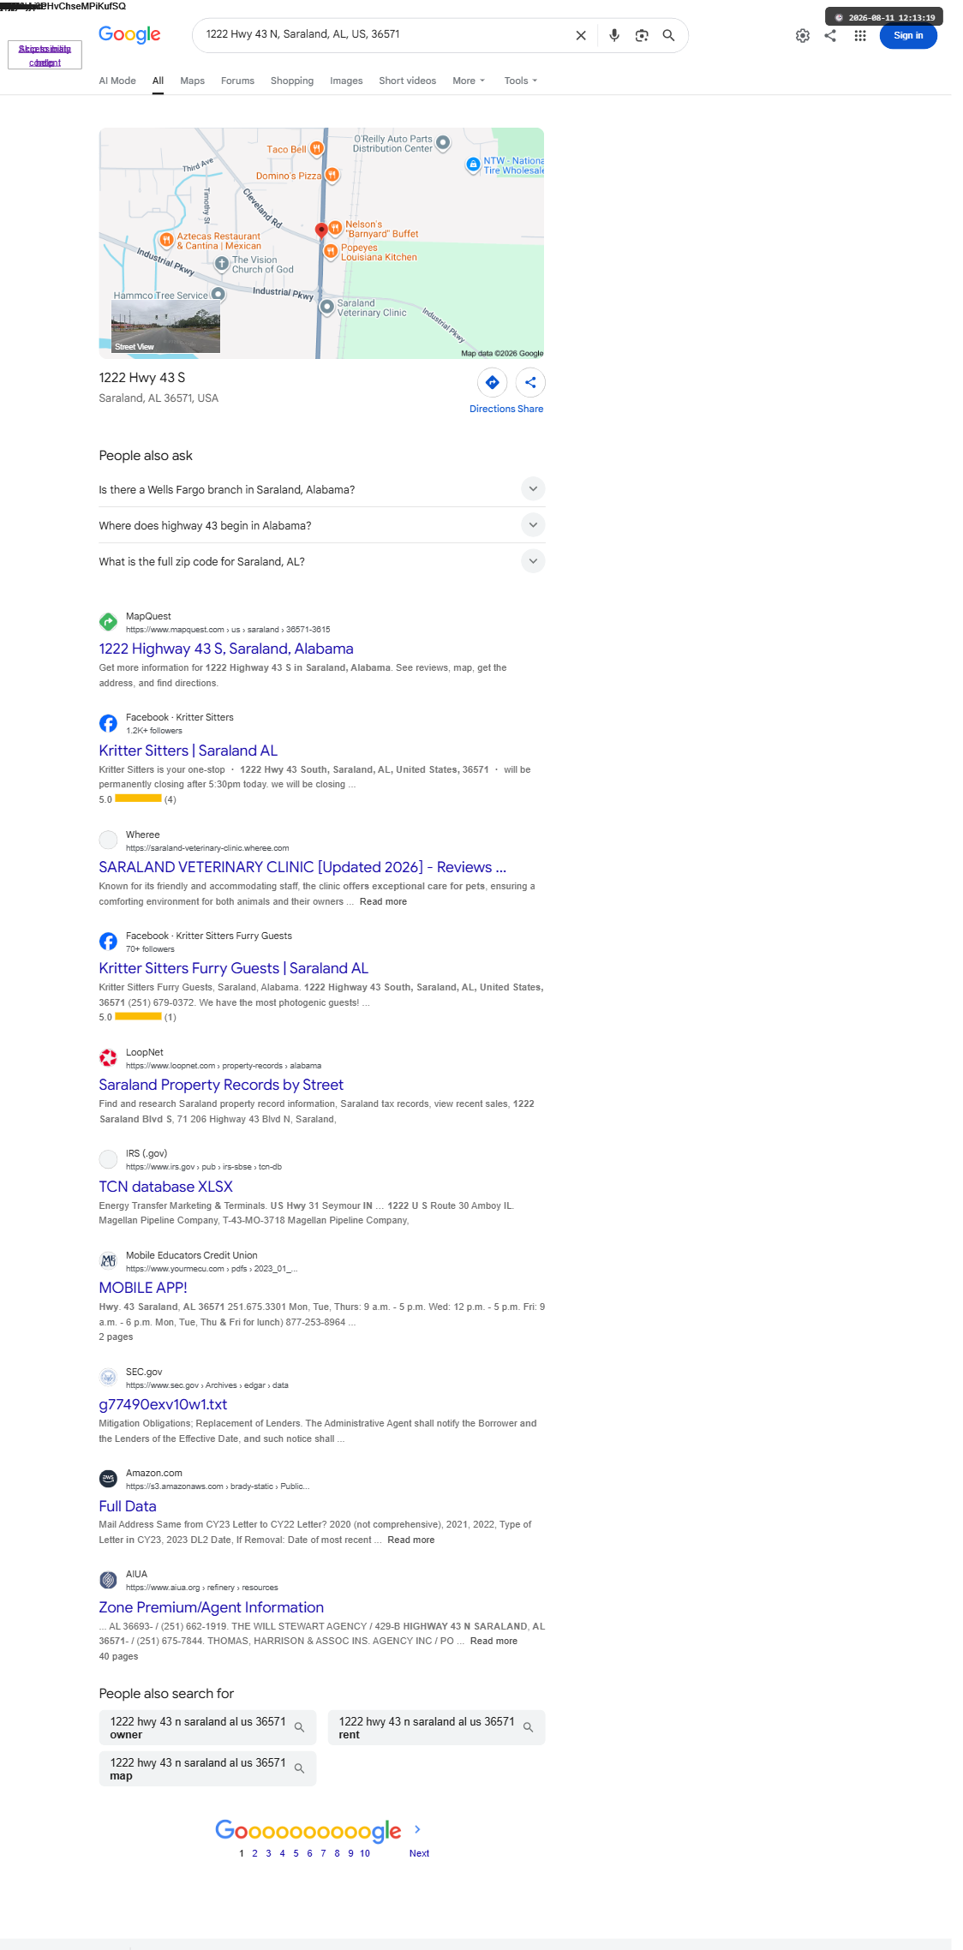Open the SARALAND VETERINARY CLINIC result
963x1950 pixels.
pyautogui.click(x=302, y=867)
